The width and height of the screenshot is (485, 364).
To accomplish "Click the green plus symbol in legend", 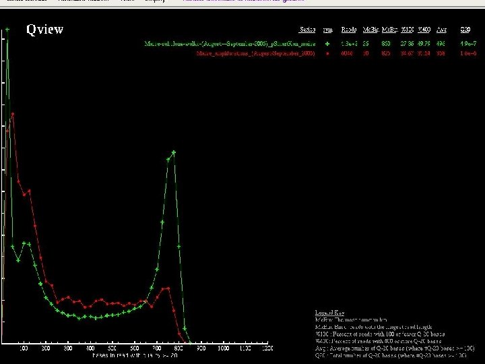I will 327,43.
